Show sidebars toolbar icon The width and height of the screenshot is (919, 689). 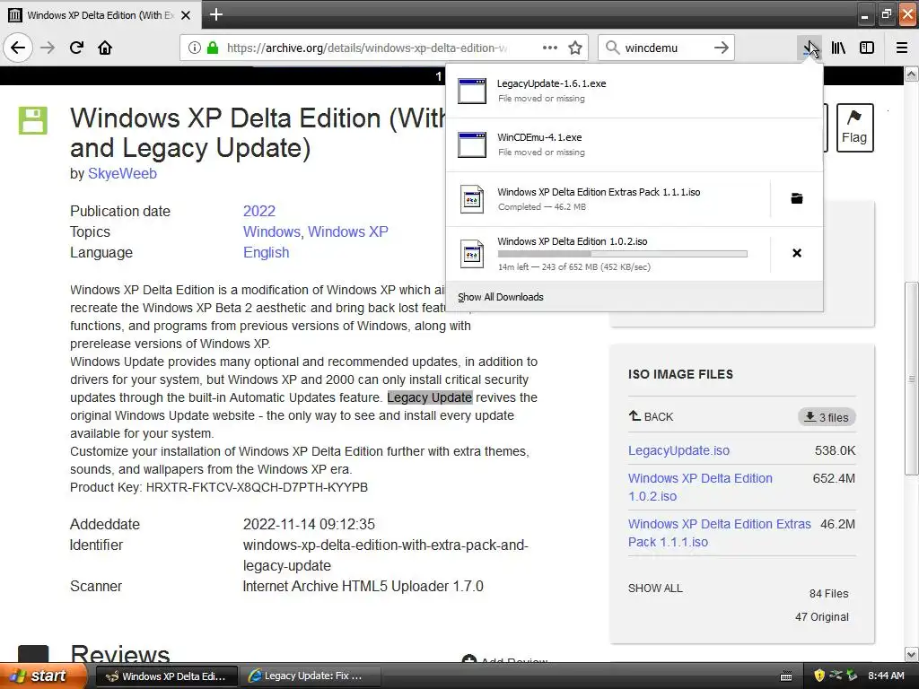(867, 48)
